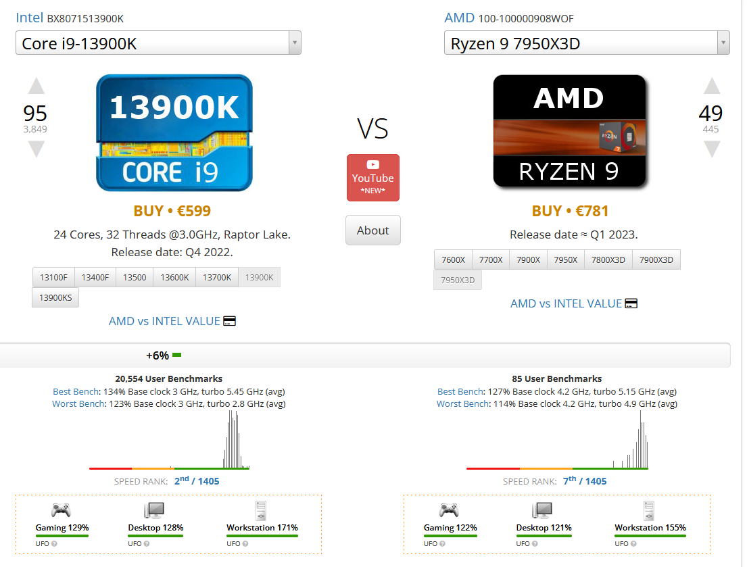Click the Intel benchmark distribution histogram

tap(169, 440)
